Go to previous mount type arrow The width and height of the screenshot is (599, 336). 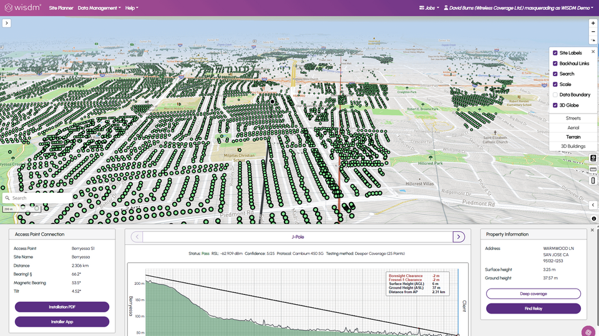[137, 237]
